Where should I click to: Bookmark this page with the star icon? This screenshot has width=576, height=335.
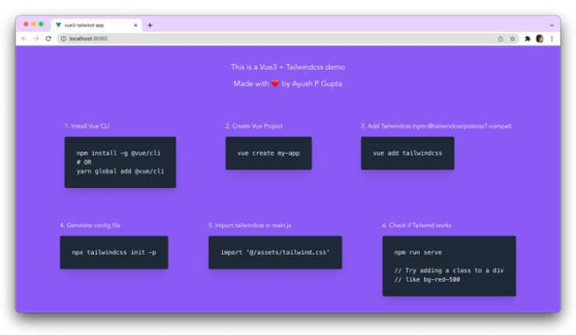[x=513, y=38]
